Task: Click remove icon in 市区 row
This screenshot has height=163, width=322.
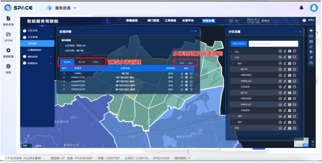Action: point(294,51)
